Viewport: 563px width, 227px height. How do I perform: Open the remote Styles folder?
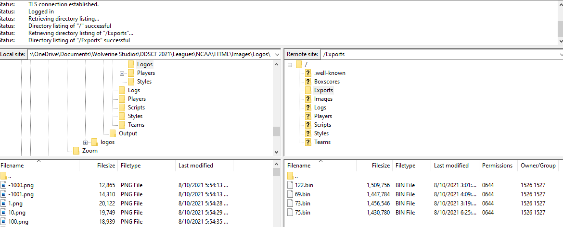[x=321, y=133]
